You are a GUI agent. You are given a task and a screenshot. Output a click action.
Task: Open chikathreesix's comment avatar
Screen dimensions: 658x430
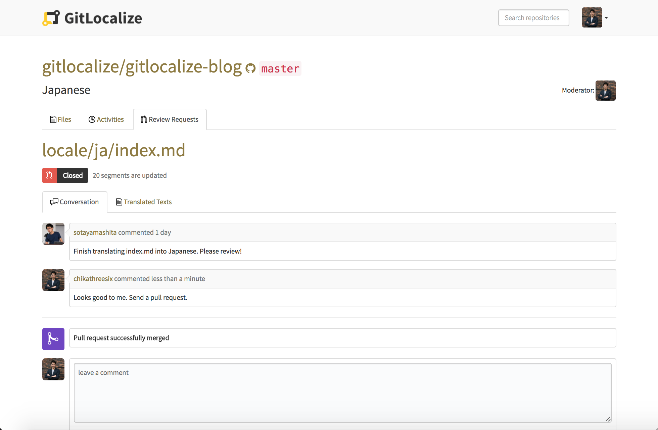click(53, 280)
